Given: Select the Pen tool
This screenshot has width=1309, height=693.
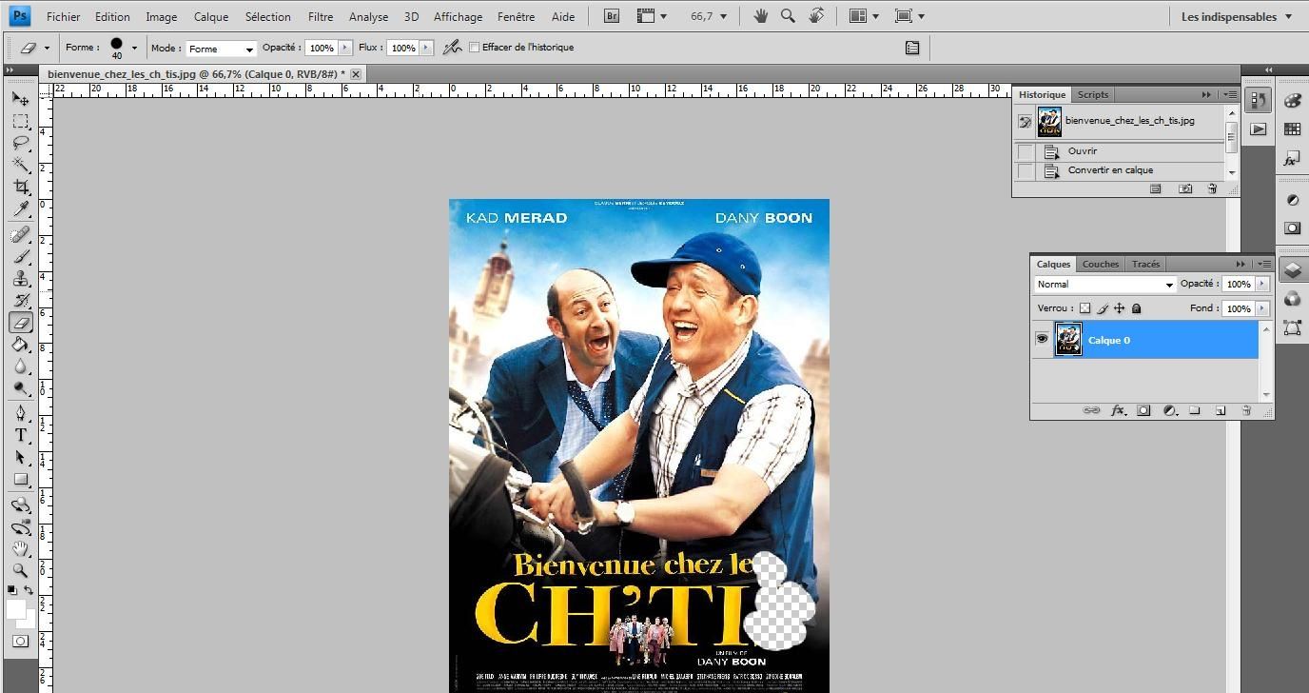Looking at the screenshot, I should pos(20,413).
